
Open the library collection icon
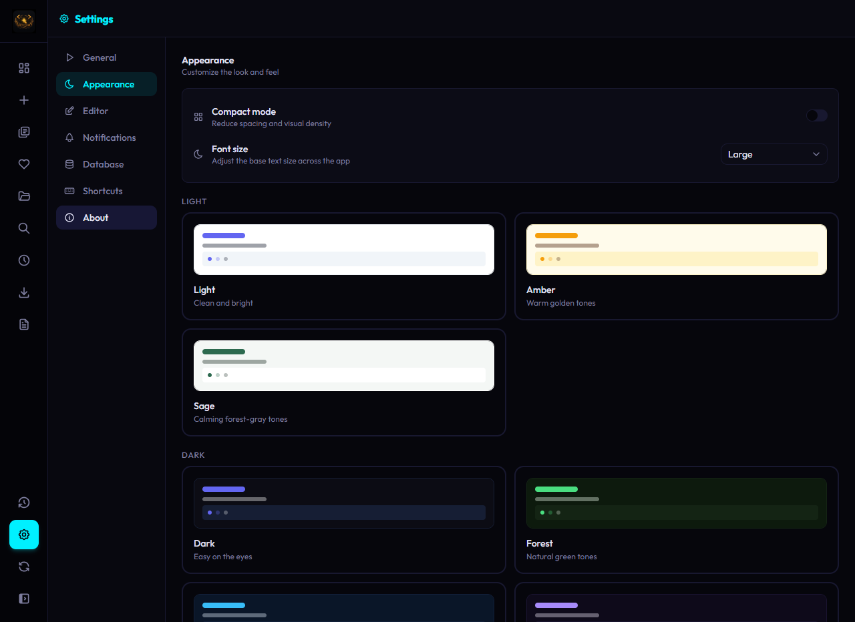(x=24, y=132)
